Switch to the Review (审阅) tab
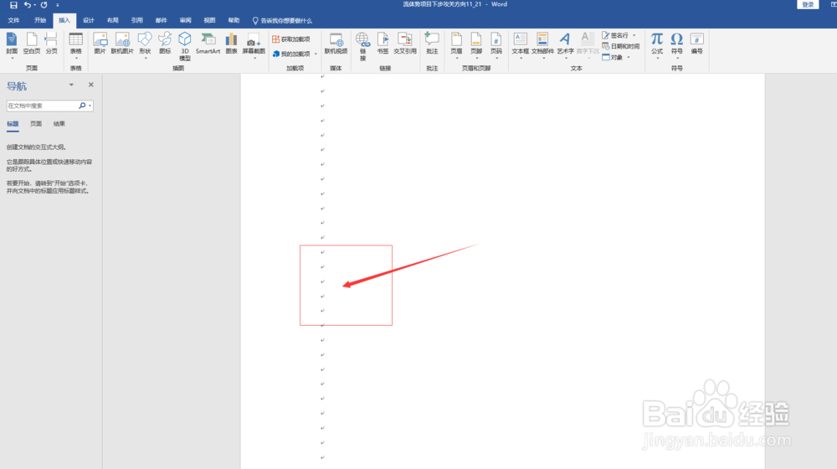Screen dimensions: 837x469 point(185,20)
